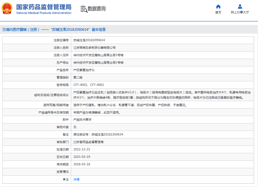This screenshot has width=258, height=187.
Task: Click the 产品储存条件及有效期 label
Action: pyautogui.click(x=53, y=112)
